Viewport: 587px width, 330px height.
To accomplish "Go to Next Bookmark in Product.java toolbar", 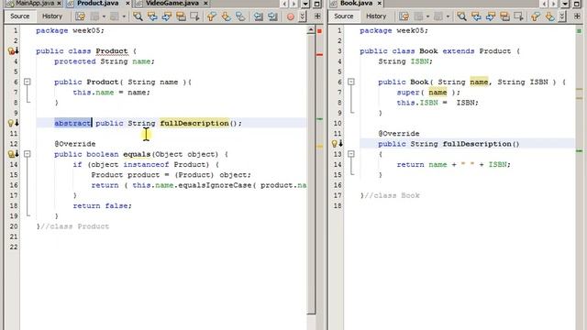I will coord(226,16).
